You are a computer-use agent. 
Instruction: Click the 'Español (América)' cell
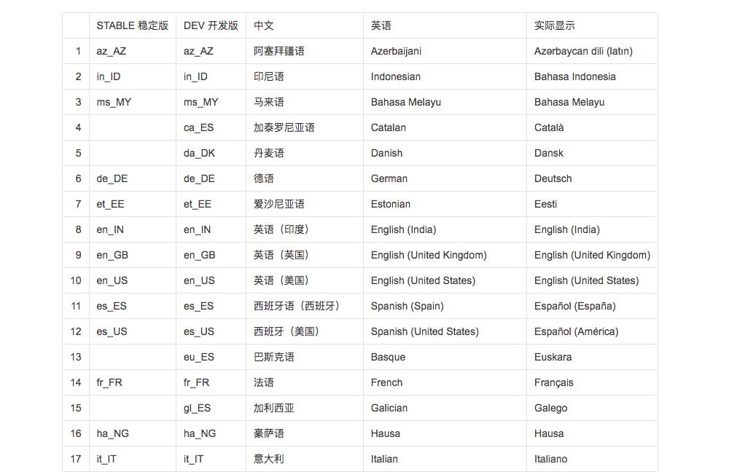(x=592, y=332)
